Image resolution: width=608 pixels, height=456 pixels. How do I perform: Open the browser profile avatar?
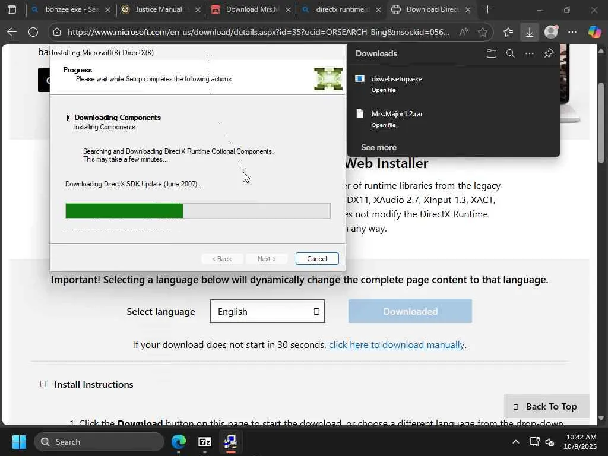click(551, 32)
